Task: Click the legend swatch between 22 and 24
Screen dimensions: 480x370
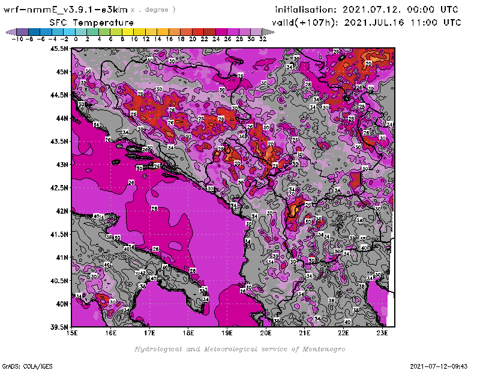Action: pos(209,32)
